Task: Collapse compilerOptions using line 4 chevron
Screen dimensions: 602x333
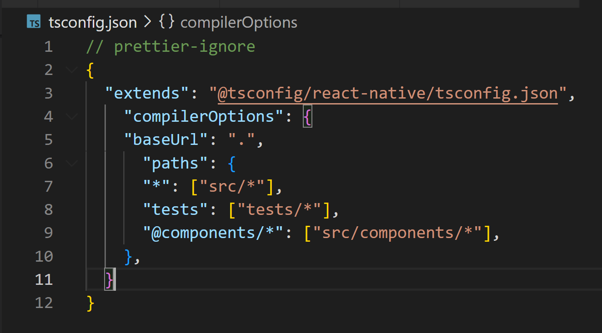Action: pos(71,116)
